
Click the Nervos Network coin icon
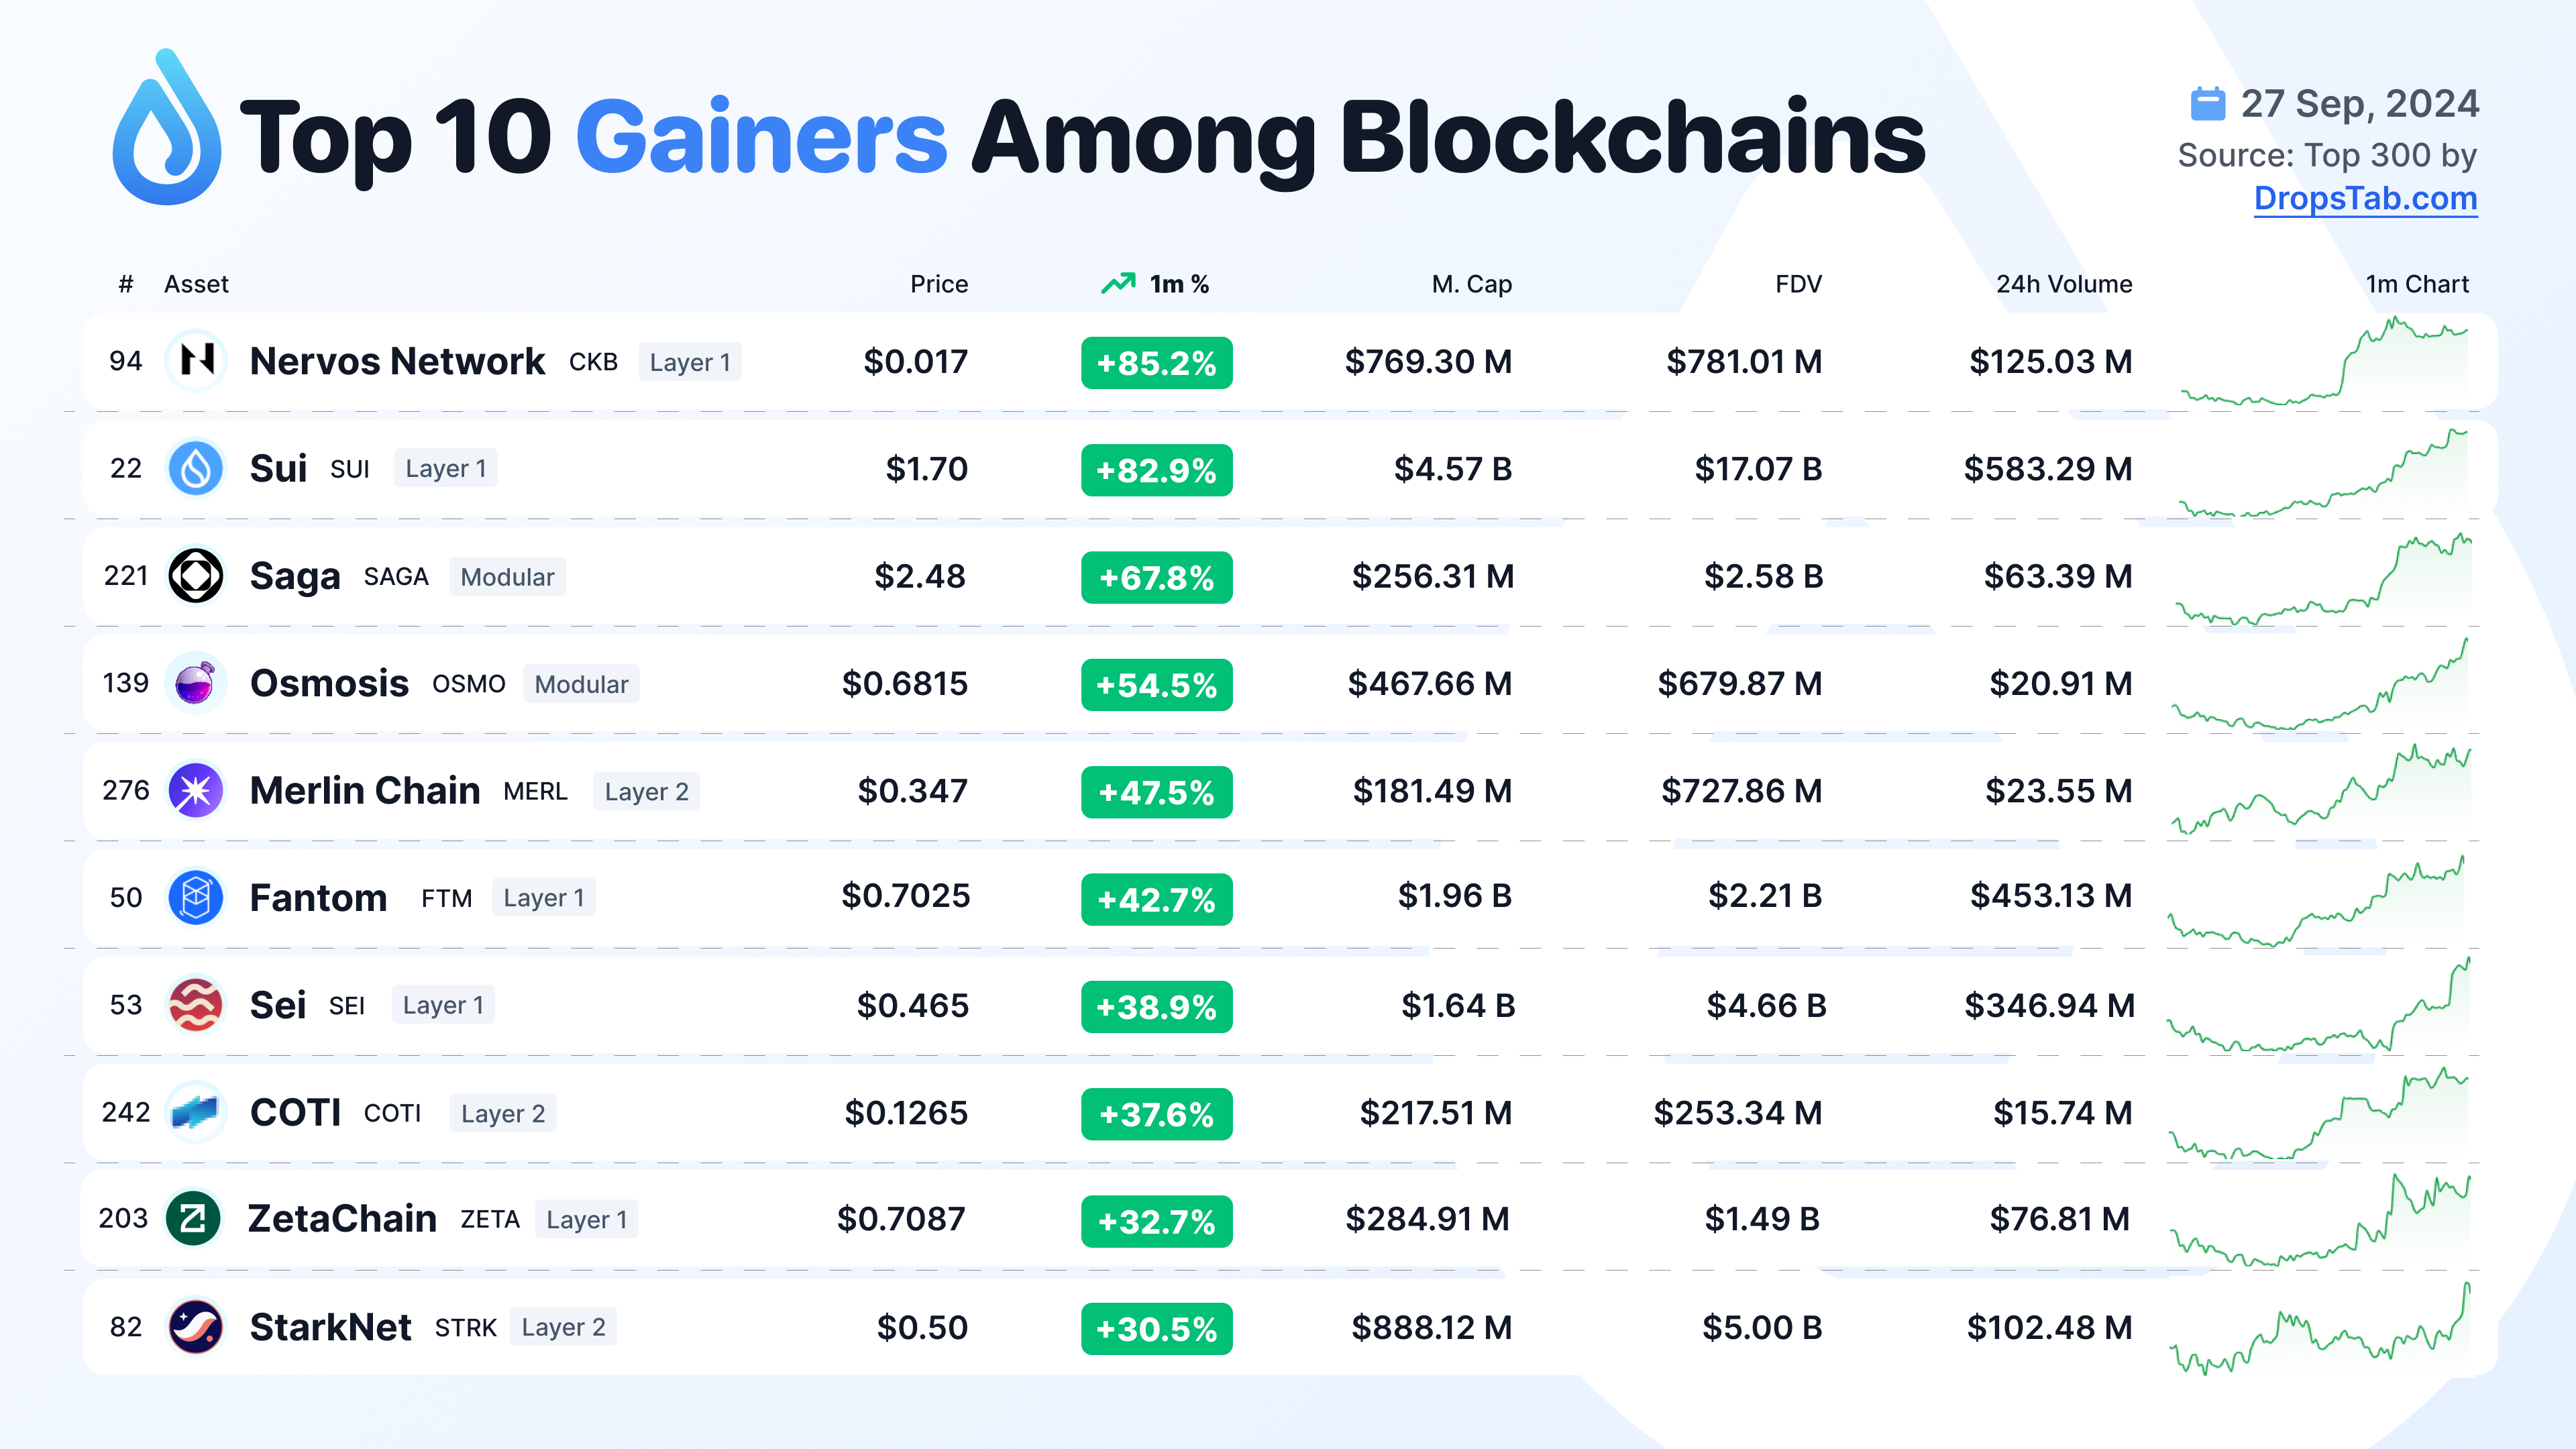click(196, 361)
